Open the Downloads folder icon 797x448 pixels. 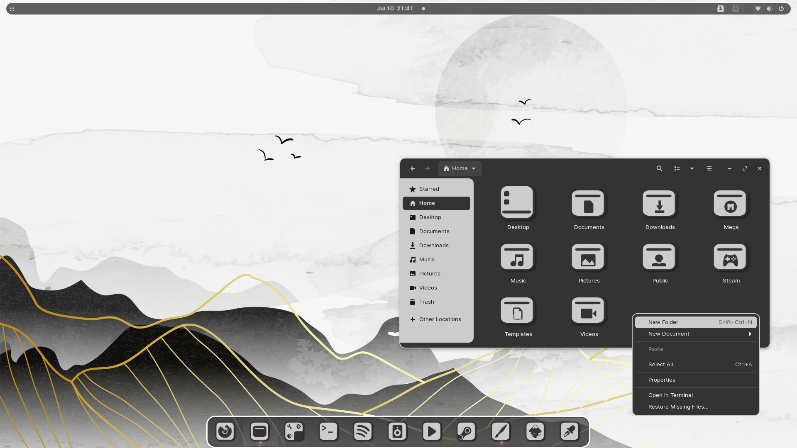[659, 203]
